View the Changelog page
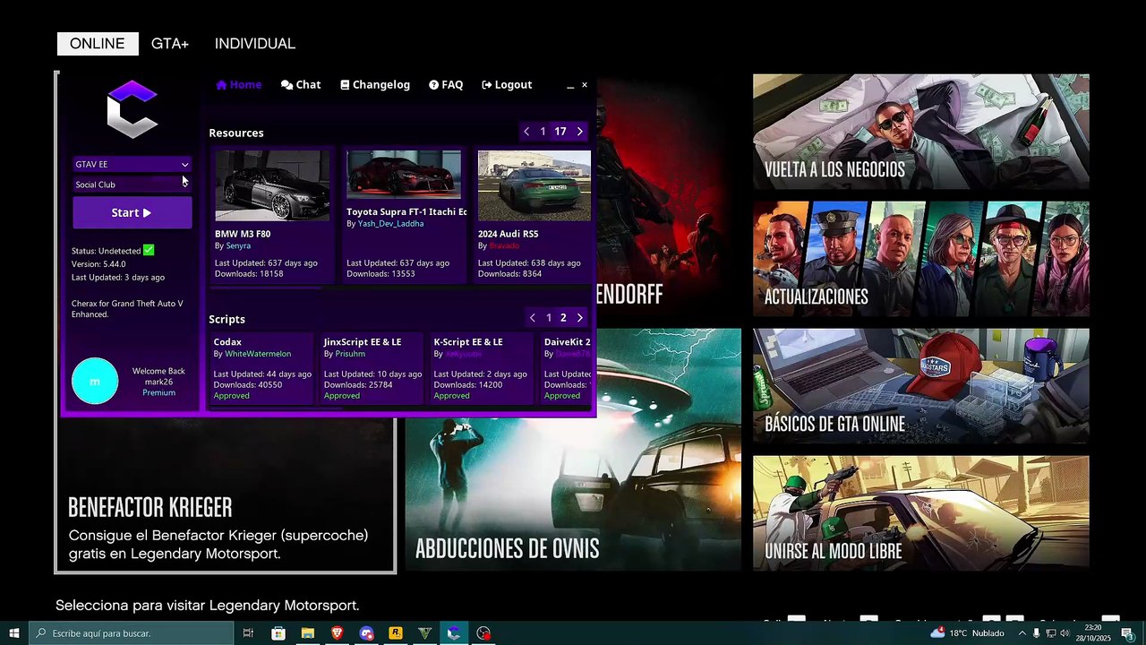Viewport: 1146px width, 645px height. tap(375, 84)
